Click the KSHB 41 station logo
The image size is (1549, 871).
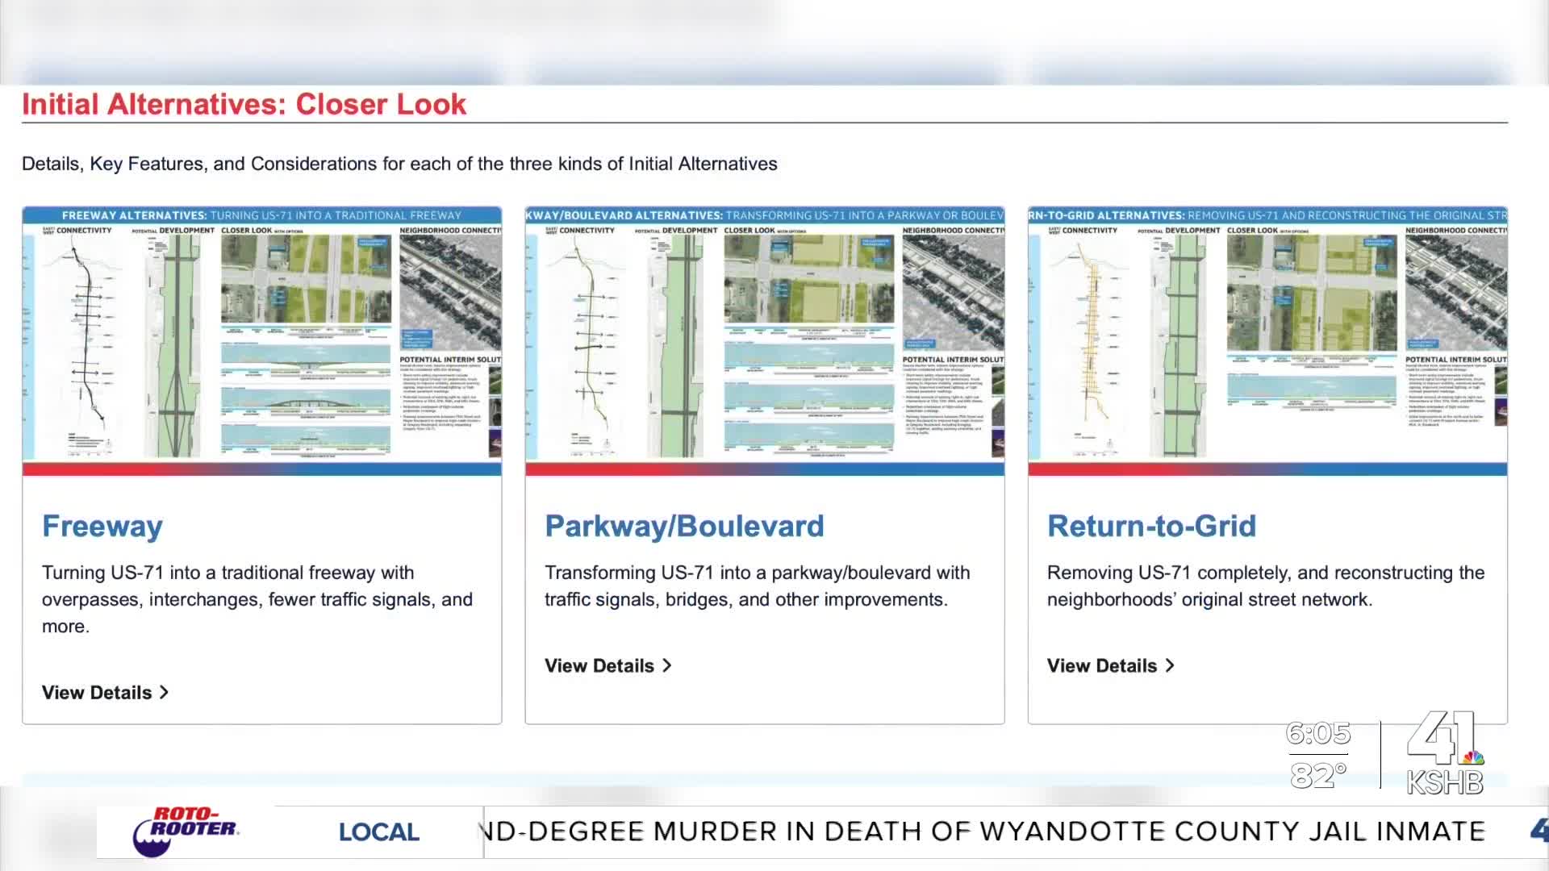pos(1445,753)
